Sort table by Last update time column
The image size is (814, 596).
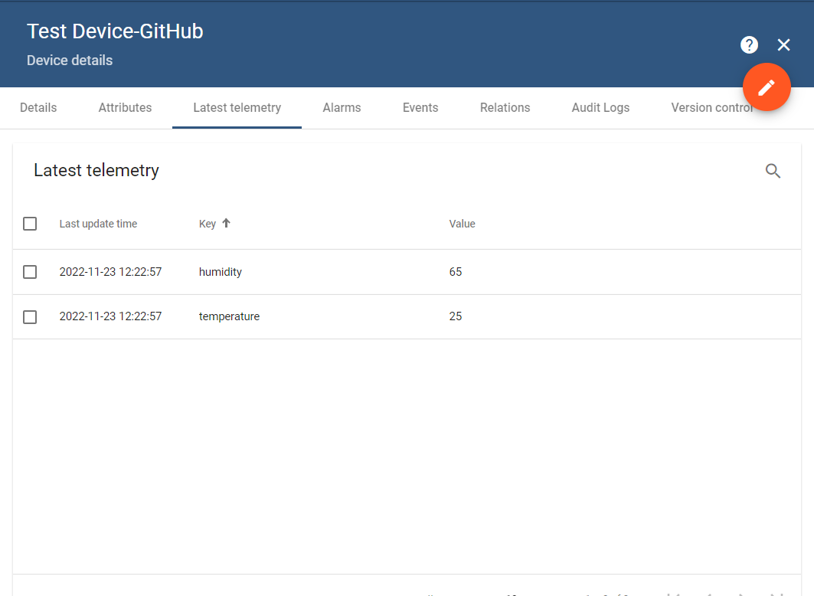(x=98, y=223)
